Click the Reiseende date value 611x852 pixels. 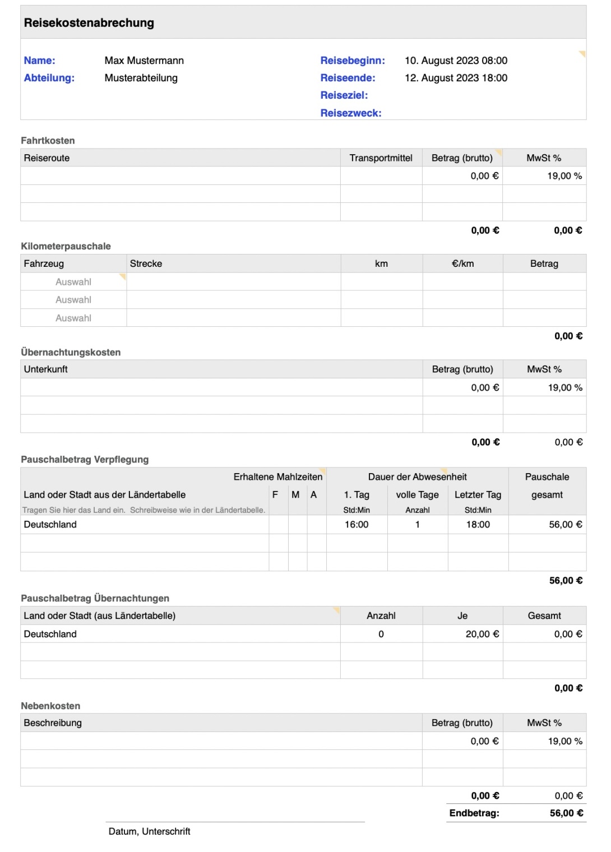tap(456, 78)
